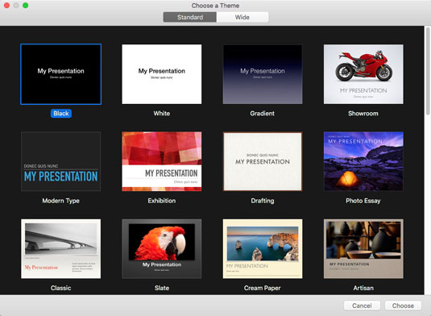This screenshot has height=316, width=431.
Task: Click the Photo Essay label
Action: [363, 201]
